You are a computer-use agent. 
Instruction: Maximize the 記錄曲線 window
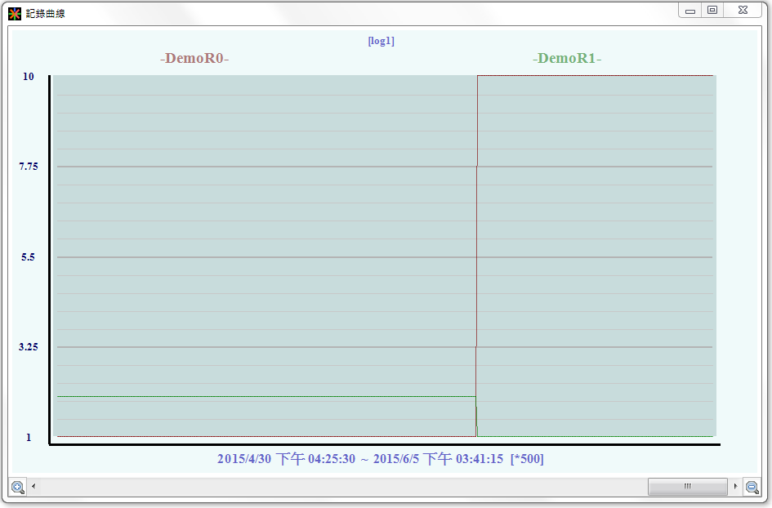(x=712, y=10)
